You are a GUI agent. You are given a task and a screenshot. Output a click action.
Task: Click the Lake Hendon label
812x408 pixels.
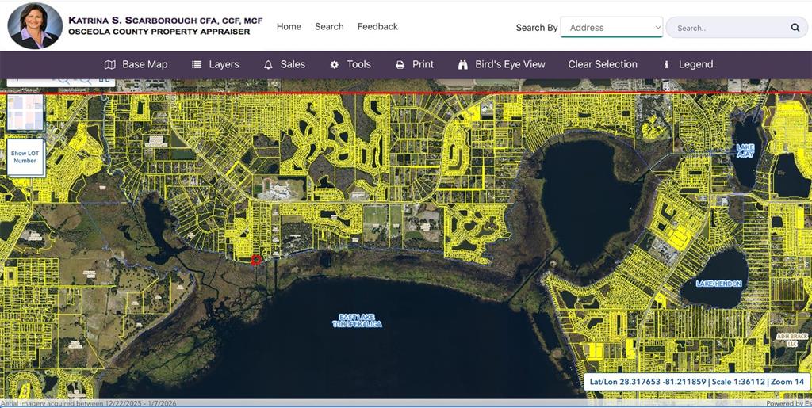pyautogui.click(x=718, y=284)
